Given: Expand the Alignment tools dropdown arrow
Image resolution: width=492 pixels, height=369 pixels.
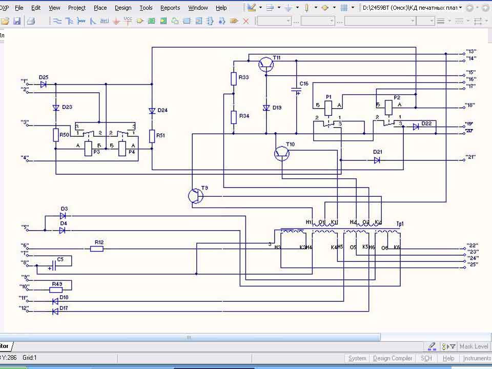Looking at the screenshot, I should [279, 8].
